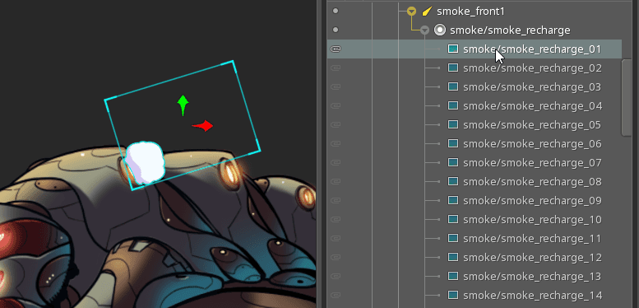Screen dimensions: 639x308
Task: Click the smoke/smoke_recharge slot icon
Action: (x=440, y=30)
